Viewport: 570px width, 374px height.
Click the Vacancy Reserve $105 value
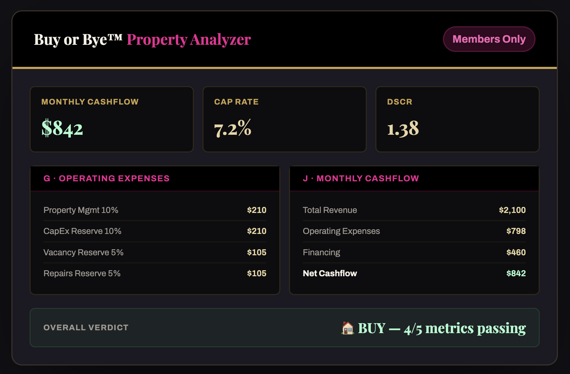point(257,252)
